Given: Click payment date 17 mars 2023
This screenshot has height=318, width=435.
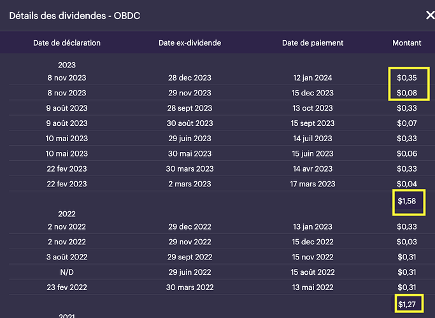Looking at the screenshot, I should pyautogui.click(x=313, y=184).
